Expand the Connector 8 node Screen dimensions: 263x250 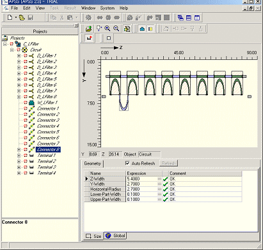(x=19, y=150)
